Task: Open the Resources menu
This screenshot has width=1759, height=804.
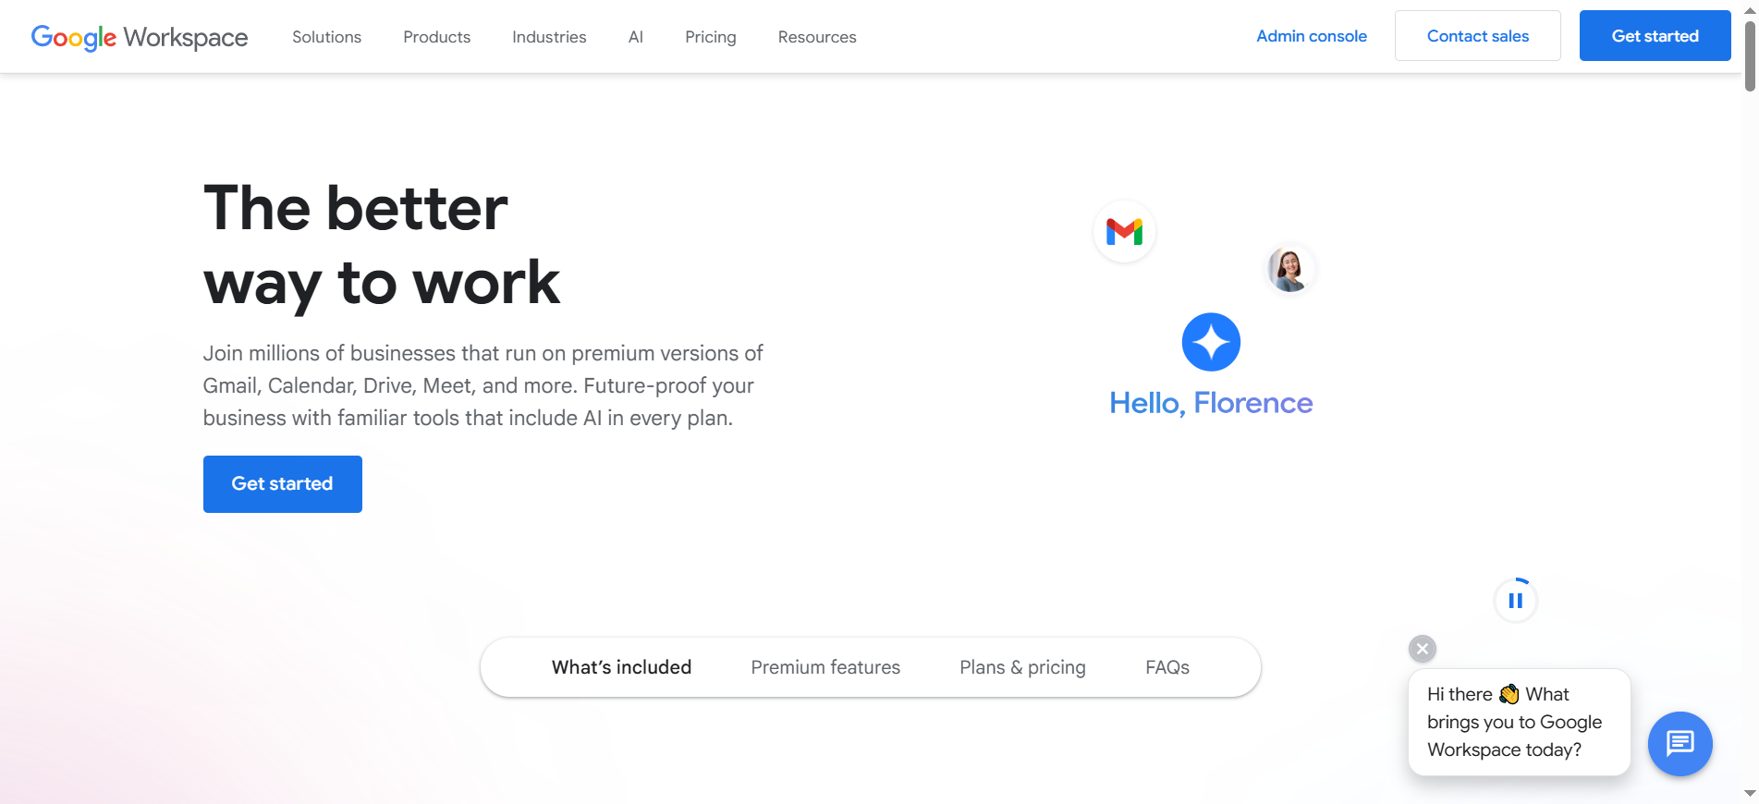Action: point(816,37)
